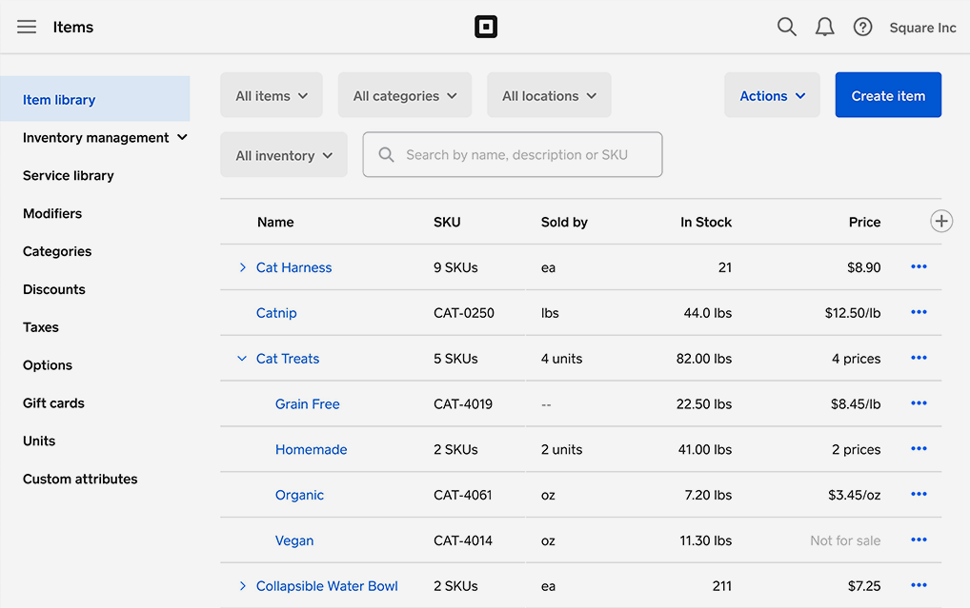Open Custom attributes

point(80,480)
